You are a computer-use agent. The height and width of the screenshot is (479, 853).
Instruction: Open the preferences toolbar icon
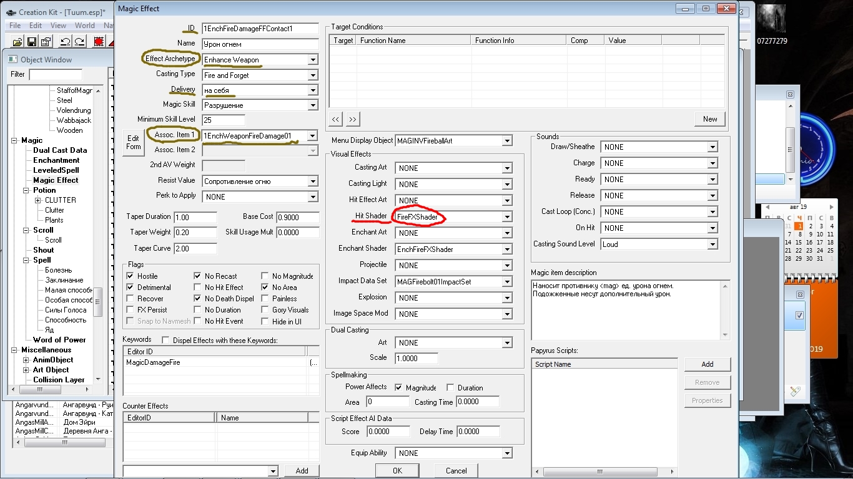pos(46,42)
